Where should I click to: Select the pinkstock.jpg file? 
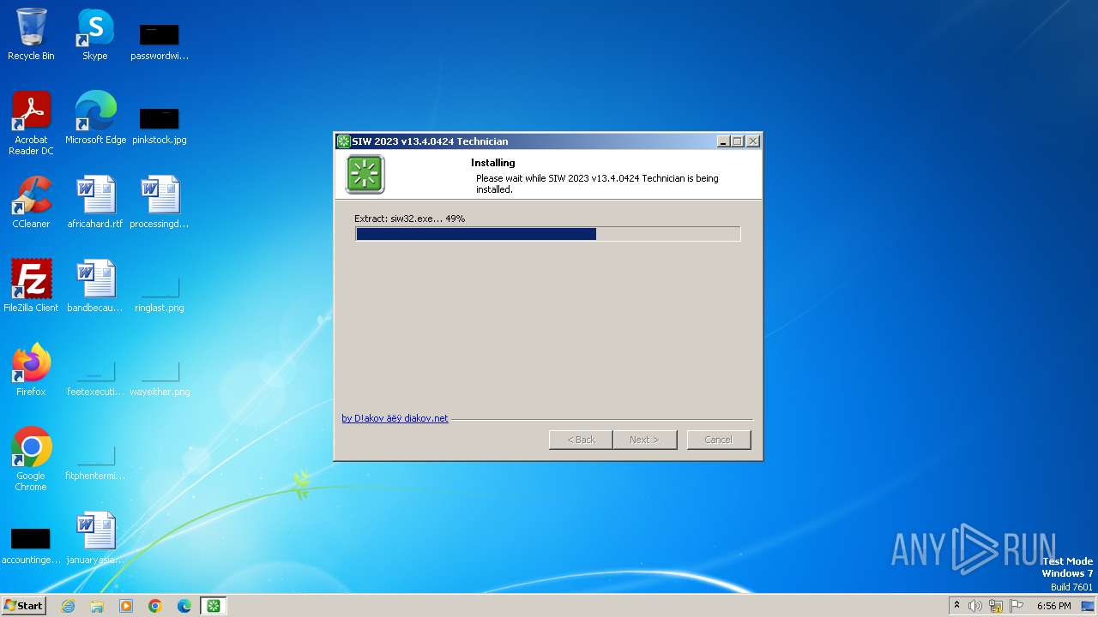pyautogui.click(x=160, y=125)
